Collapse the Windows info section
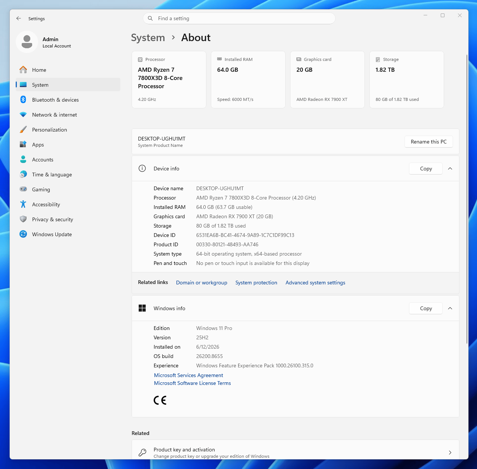This screenshot has height=469, width=477. [x=450, y=308]
